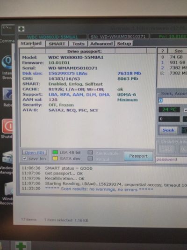
Task: Toggle the Virtual checkbox
Action: click(90, 159)
